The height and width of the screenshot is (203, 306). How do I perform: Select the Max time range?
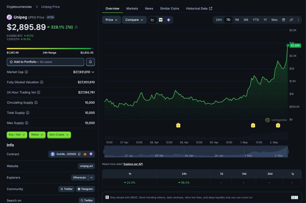click(x=275, y=20)
